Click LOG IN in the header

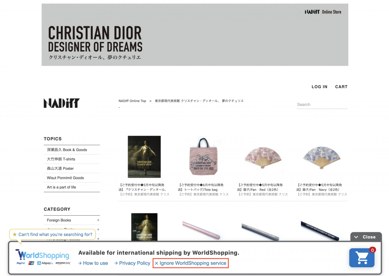coord(319,87)
